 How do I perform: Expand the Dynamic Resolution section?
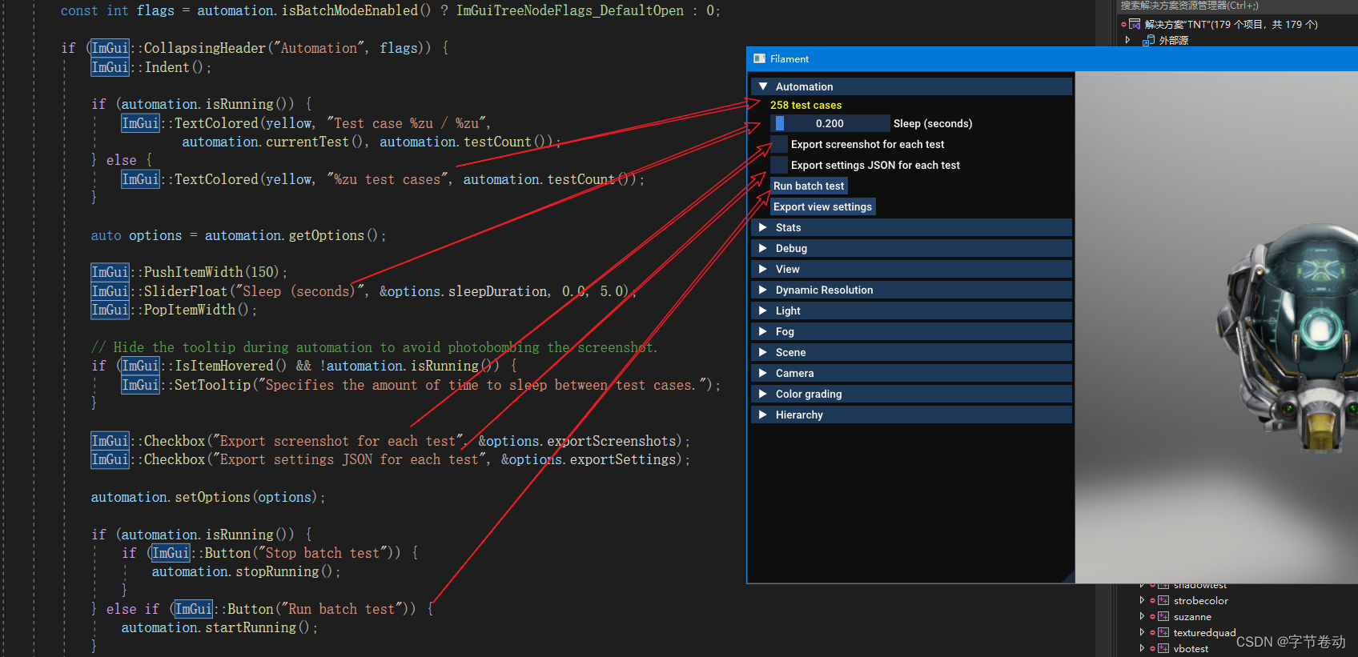[911, 290]
